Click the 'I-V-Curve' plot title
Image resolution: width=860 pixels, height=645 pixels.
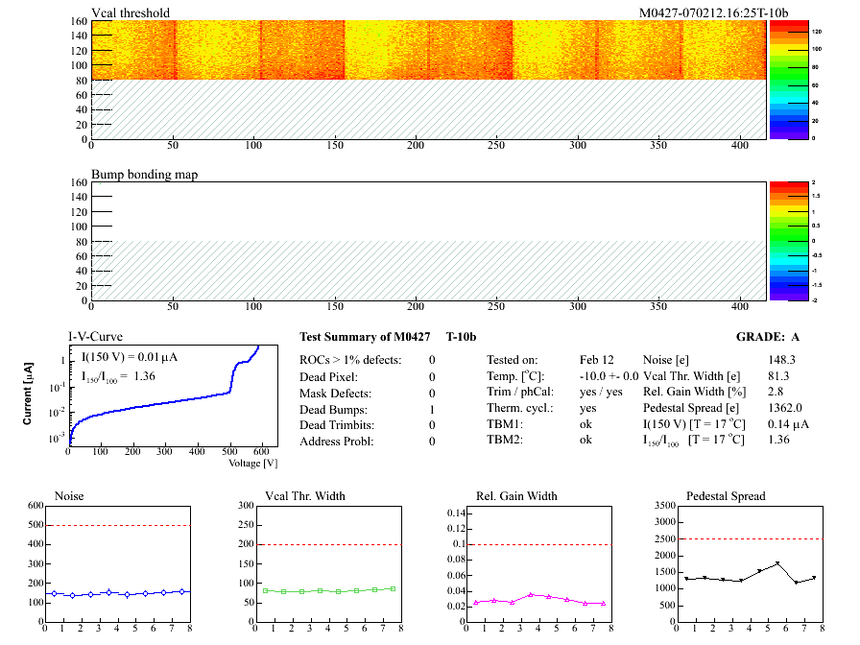click(95, 336)
